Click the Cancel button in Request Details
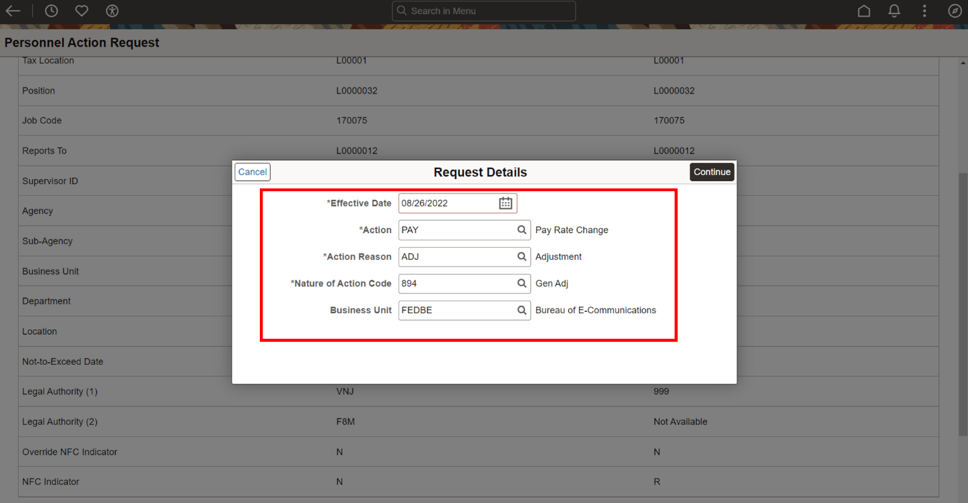 click(x=252, y=172)
